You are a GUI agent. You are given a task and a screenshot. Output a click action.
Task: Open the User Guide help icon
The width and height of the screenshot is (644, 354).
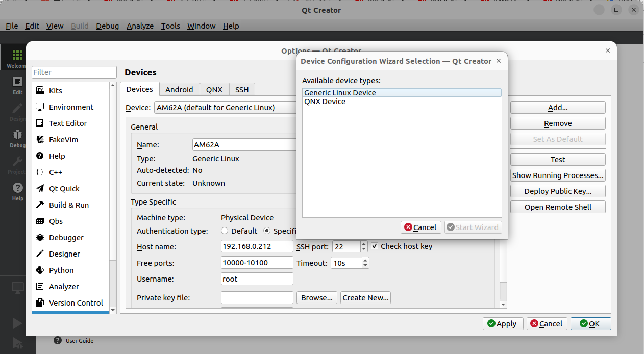58,341
